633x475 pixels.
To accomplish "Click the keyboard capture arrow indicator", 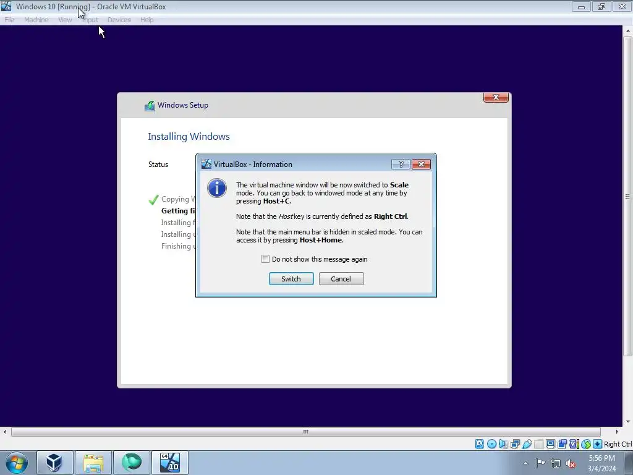I will [x=598, y=444].
